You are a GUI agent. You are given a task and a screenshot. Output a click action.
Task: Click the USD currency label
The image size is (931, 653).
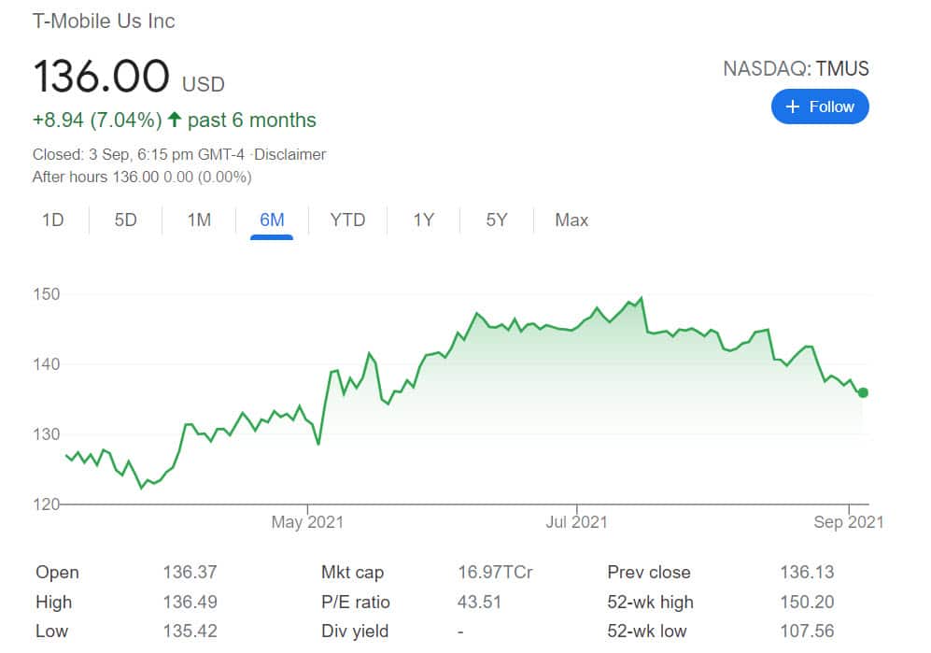[x=203, y=84]
